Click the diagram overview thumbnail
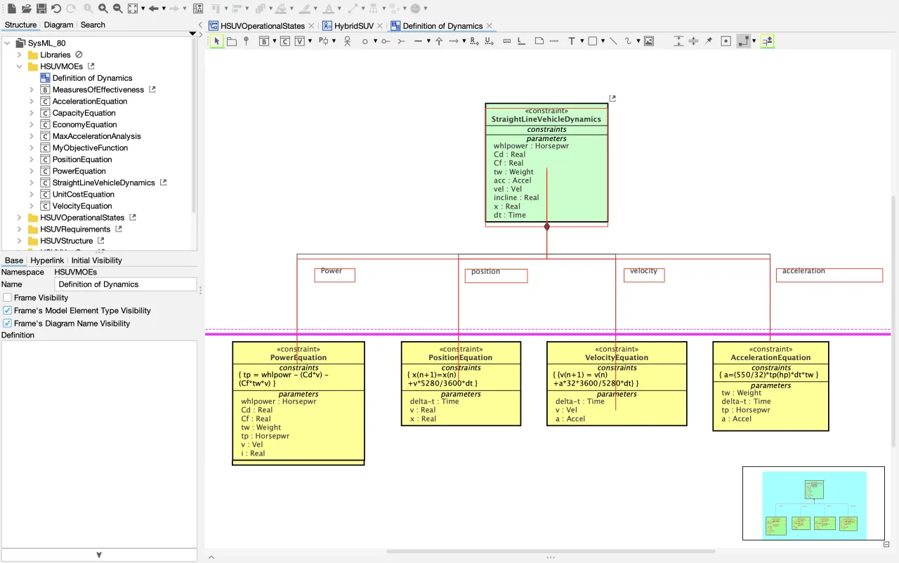Screen dimensions: 899x563 click(813, 503)
